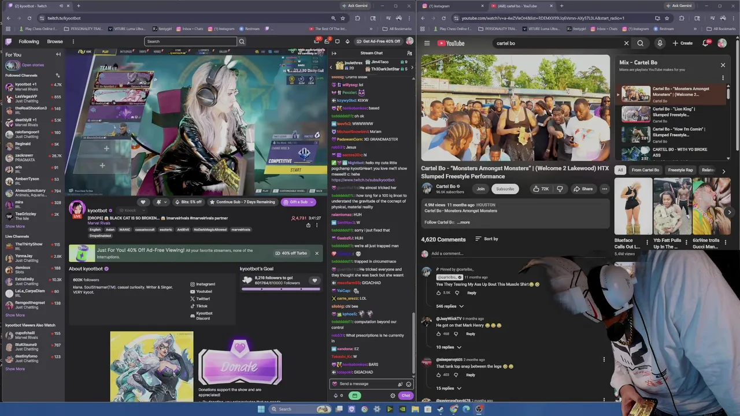The width and height of the screenshot is (740, 416).
Task: Open channel points reward box in chat
Action: [354, 396]
